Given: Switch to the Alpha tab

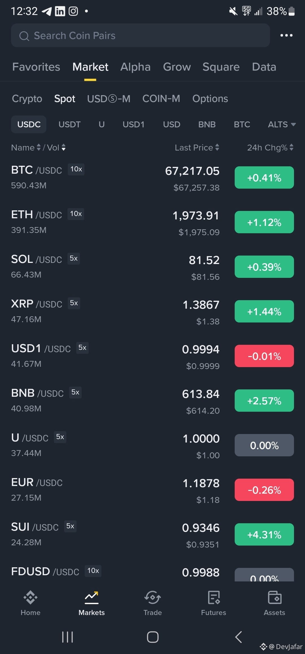Looking at the screenshot, I should click(x=136, y=67).
